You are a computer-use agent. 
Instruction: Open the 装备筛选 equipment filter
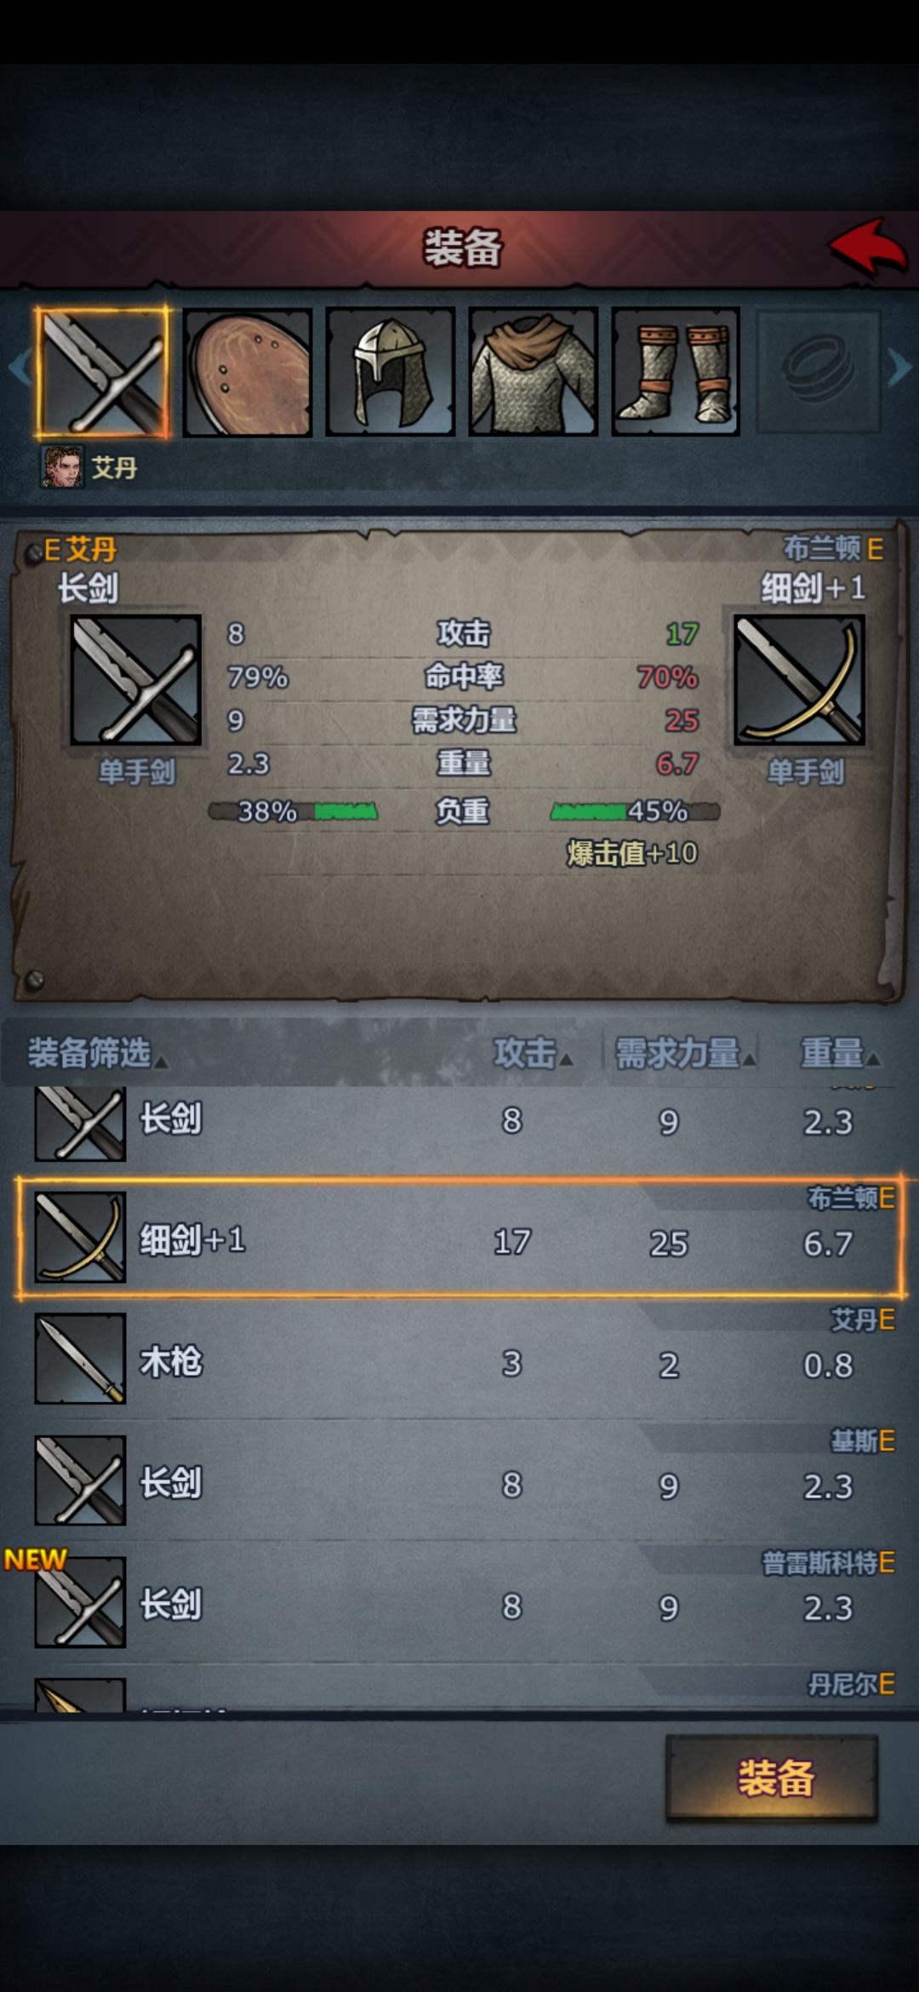pos(97,1054)
